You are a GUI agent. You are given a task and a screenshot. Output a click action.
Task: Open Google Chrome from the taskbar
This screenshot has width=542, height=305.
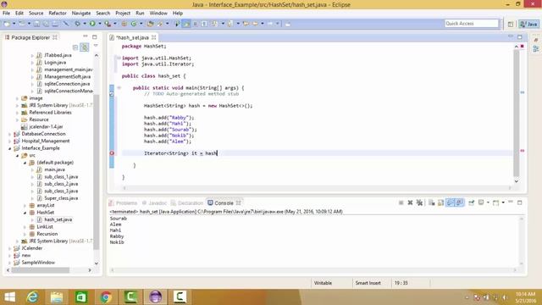(x=106, y=297)
